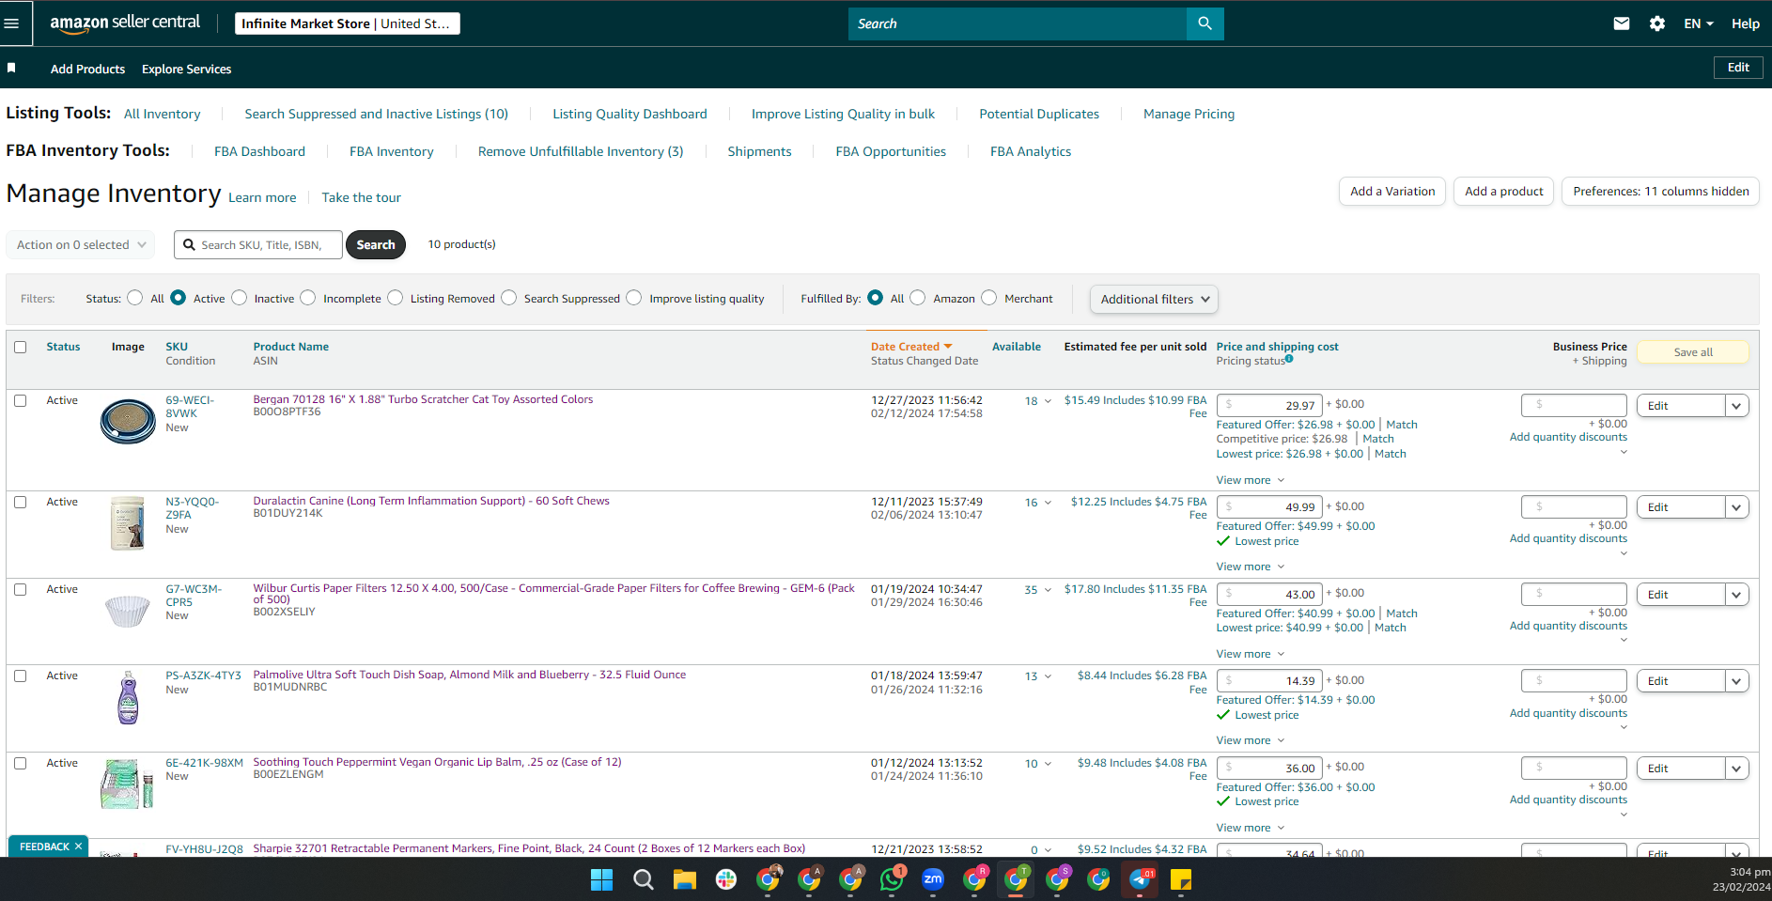Expand available quantity chevron for 18 units
The height and width of the screenshot is (901, 1772).
1048,401
